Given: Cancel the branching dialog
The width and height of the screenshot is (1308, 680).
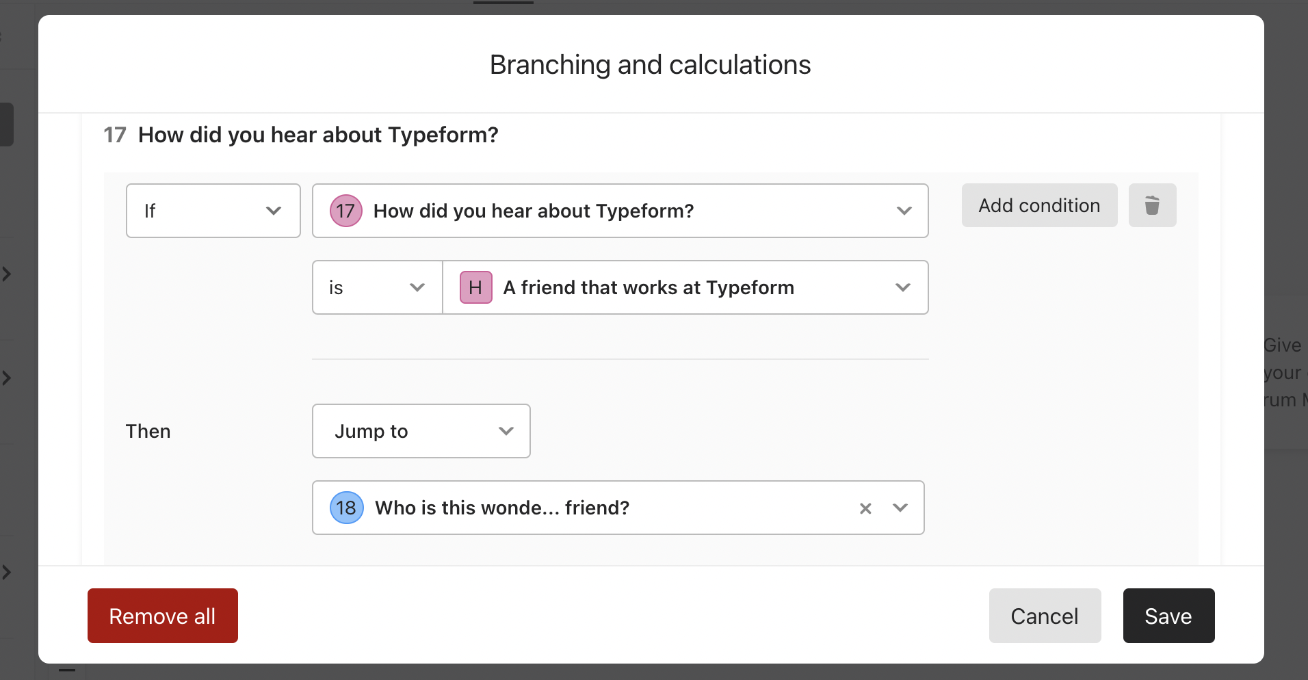Looking at the screenshot, I should pos(1045,616).
